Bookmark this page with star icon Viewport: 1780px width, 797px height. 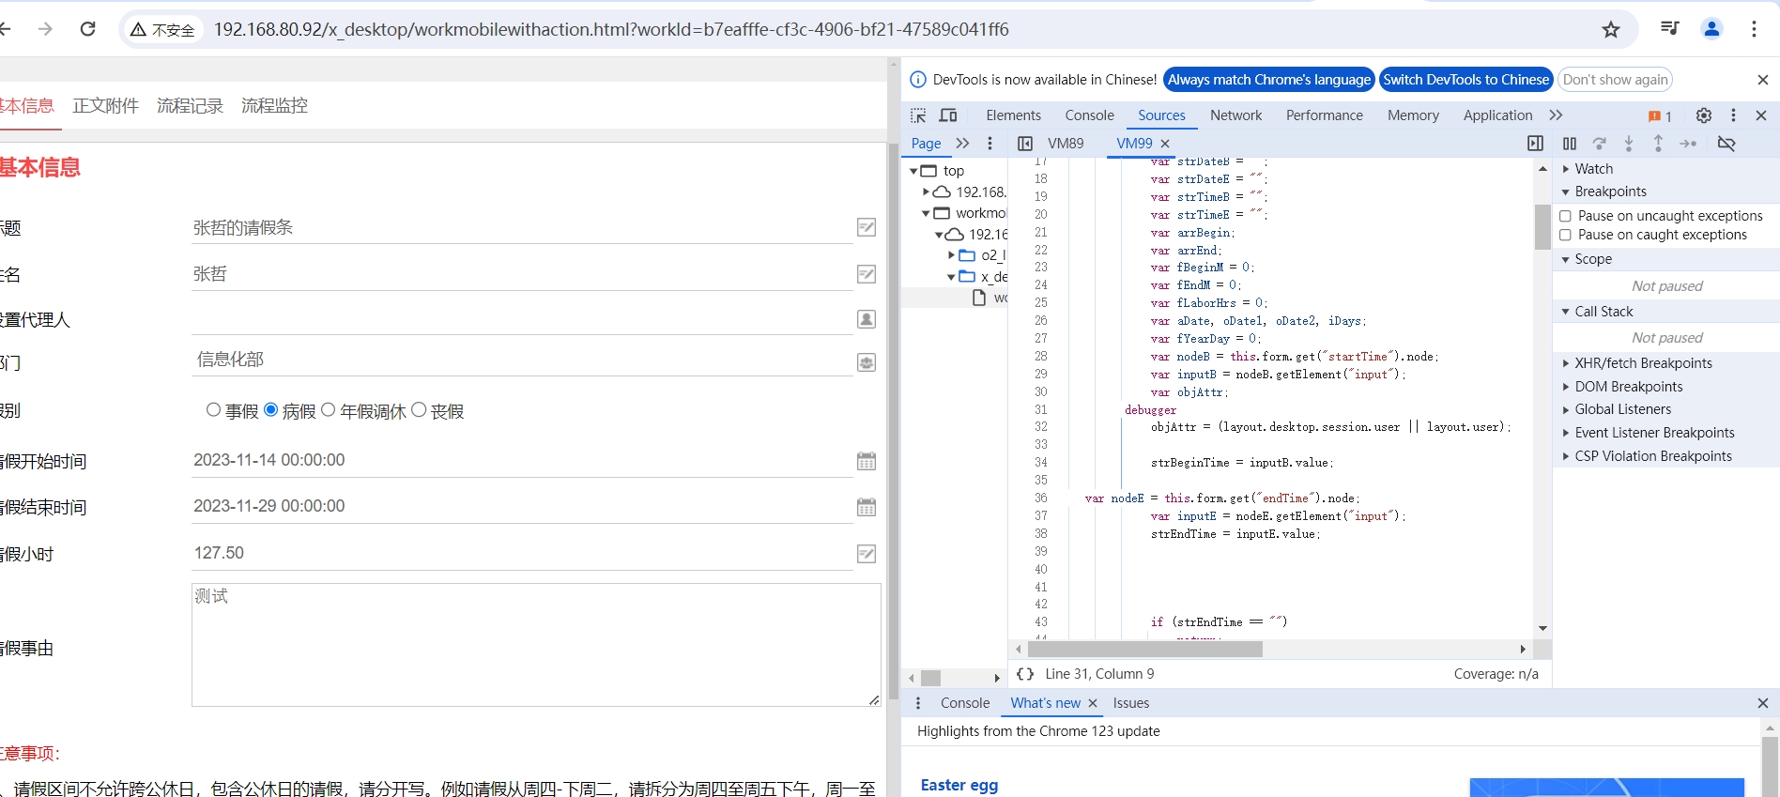[1611, 30]
